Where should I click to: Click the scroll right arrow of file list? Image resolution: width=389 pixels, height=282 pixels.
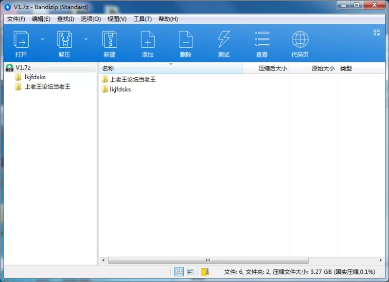[381, 260]
